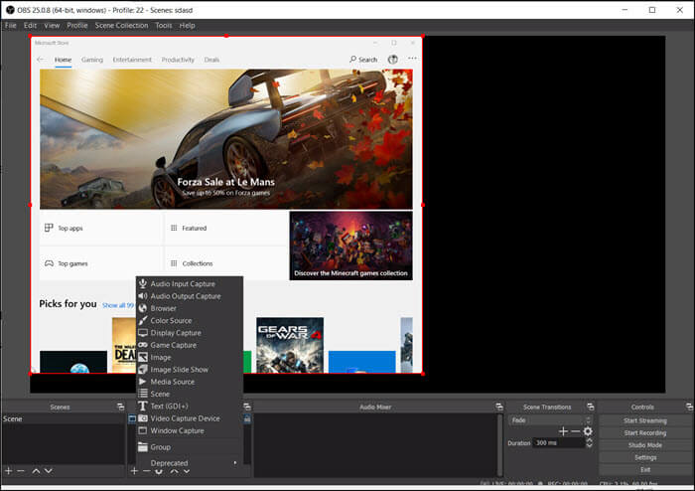The image size is (695, 491).
Task: Choose Display Capture from the source menu
Action: [175, 333]
